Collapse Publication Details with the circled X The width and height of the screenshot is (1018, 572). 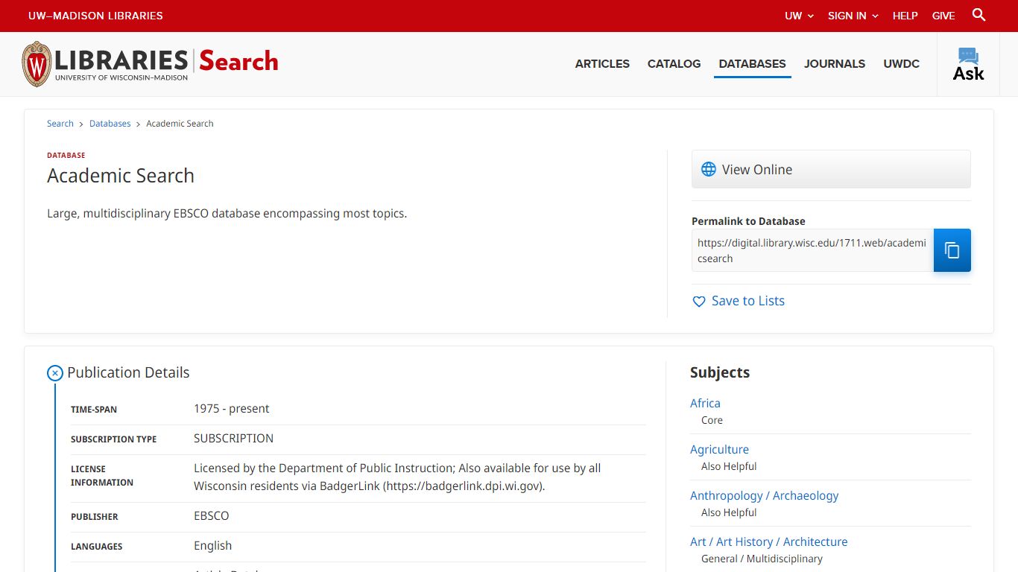pos(55,373)
